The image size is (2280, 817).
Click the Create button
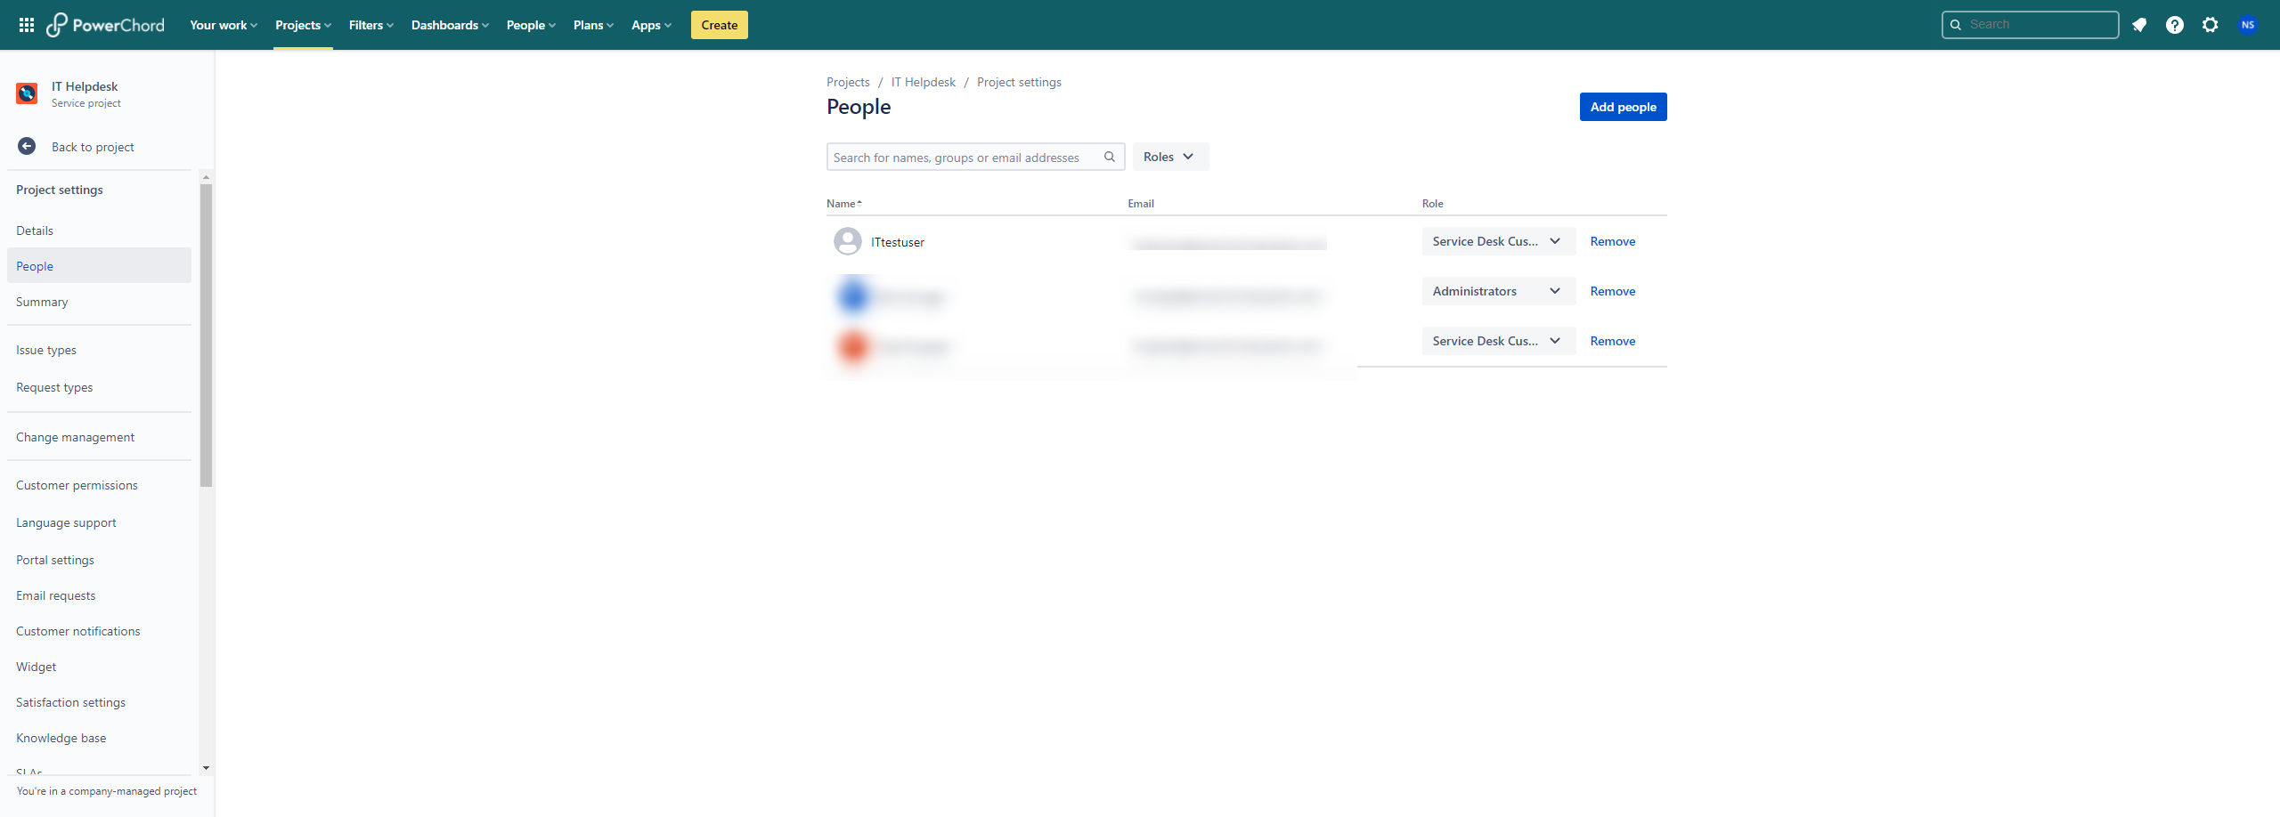click(720, 25)
